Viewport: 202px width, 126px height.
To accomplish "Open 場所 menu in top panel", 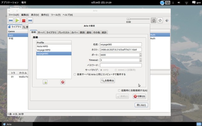I will point(24,2).
